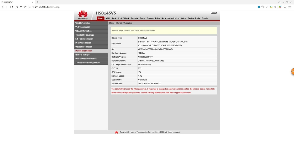The width and height of the screenshot is (294, 145).
Task: Click the address bar URL field
Action: coord(143,7)
